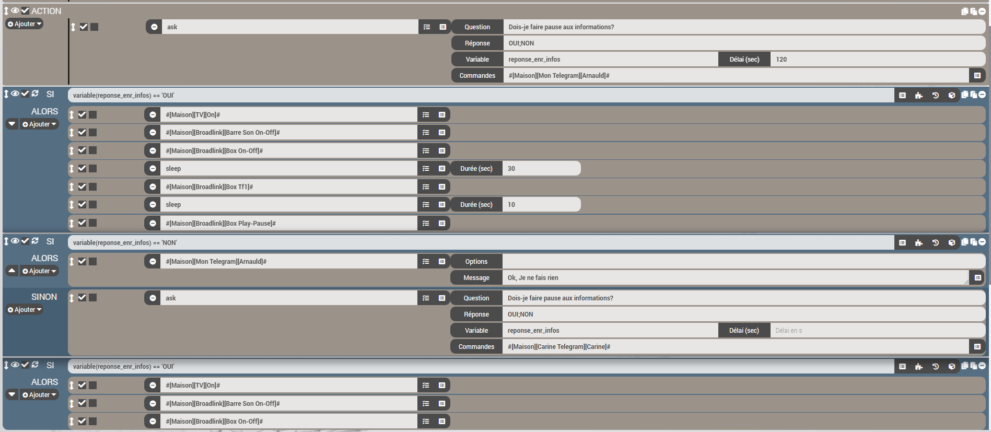Click the action field containing Box Play-Pause

click(x=288, y=223)
